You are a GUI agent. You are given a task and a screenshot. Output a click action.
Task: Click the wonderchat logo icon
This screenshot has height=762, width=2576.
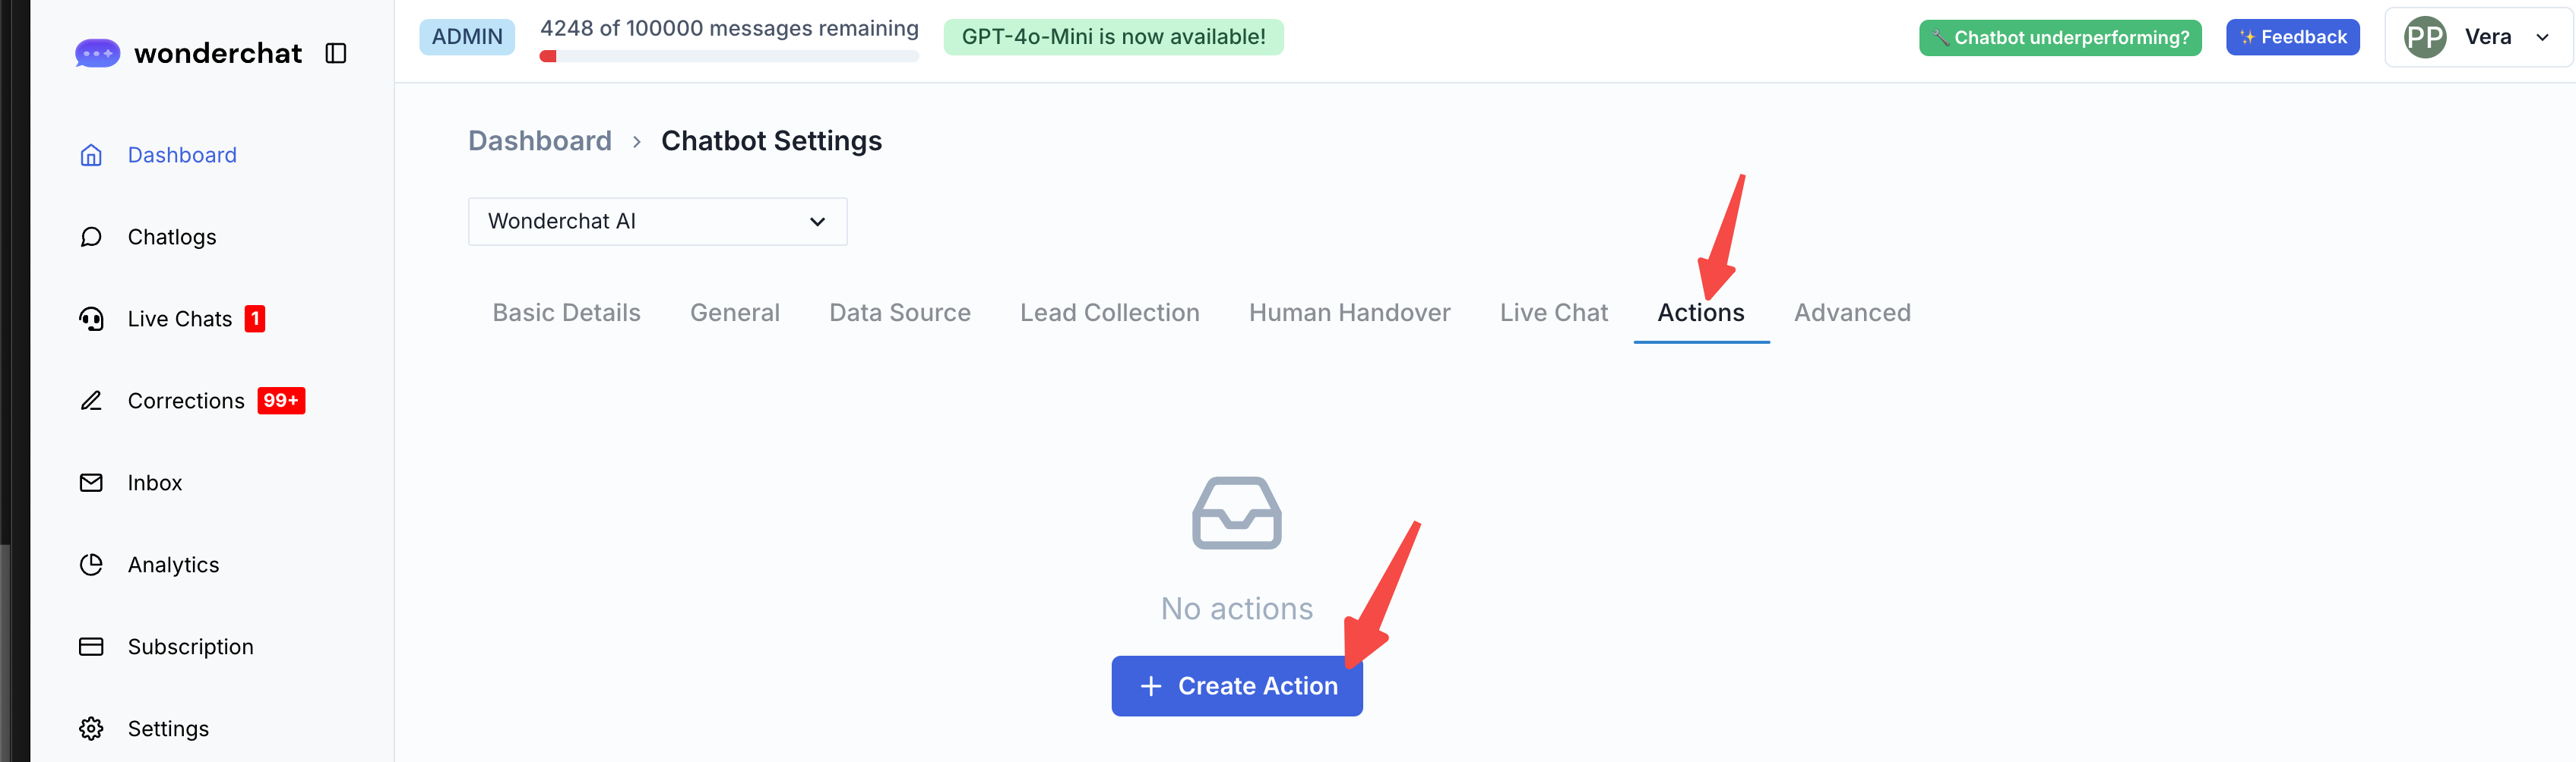coord(97,53)
